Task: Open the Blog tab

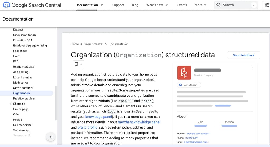Action: click(135, 5)
